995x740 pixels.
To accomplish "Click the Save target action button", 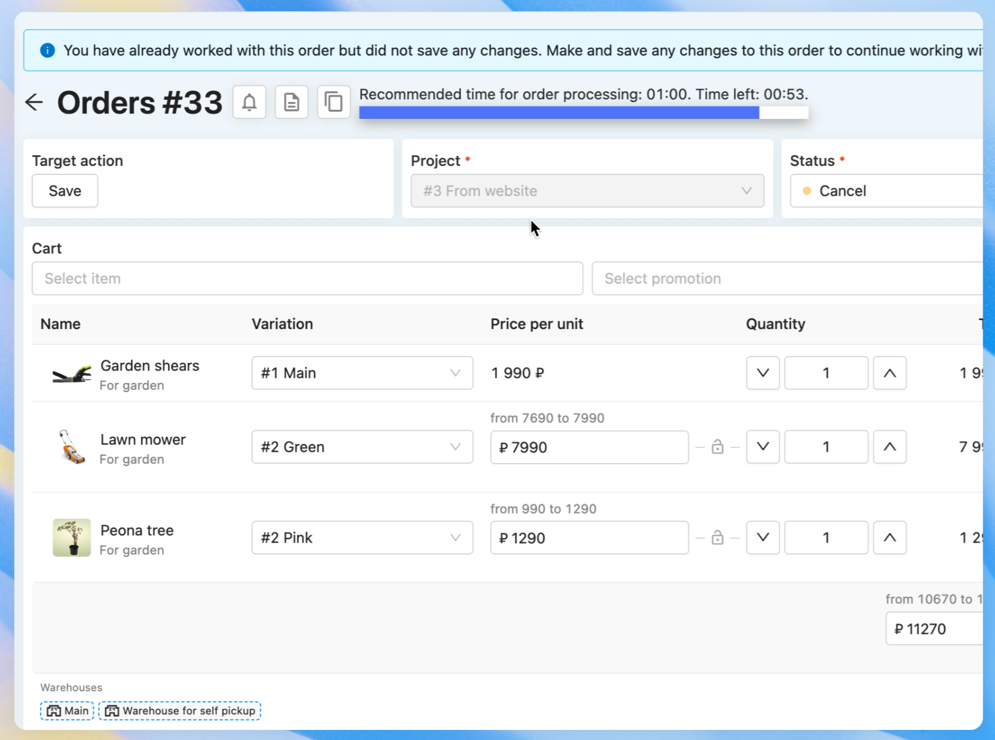I will coord(65,191).
